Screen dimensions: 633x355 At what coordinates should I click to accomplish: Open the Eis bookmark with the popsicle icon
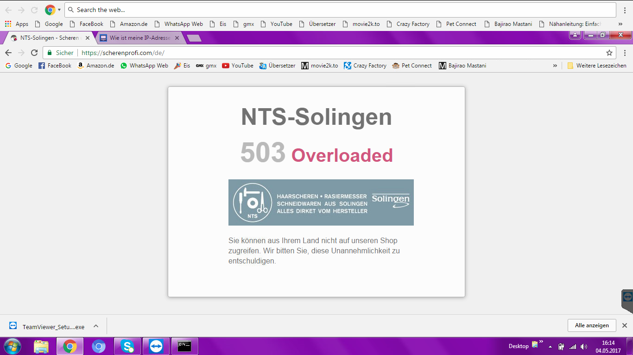[182, 66]
